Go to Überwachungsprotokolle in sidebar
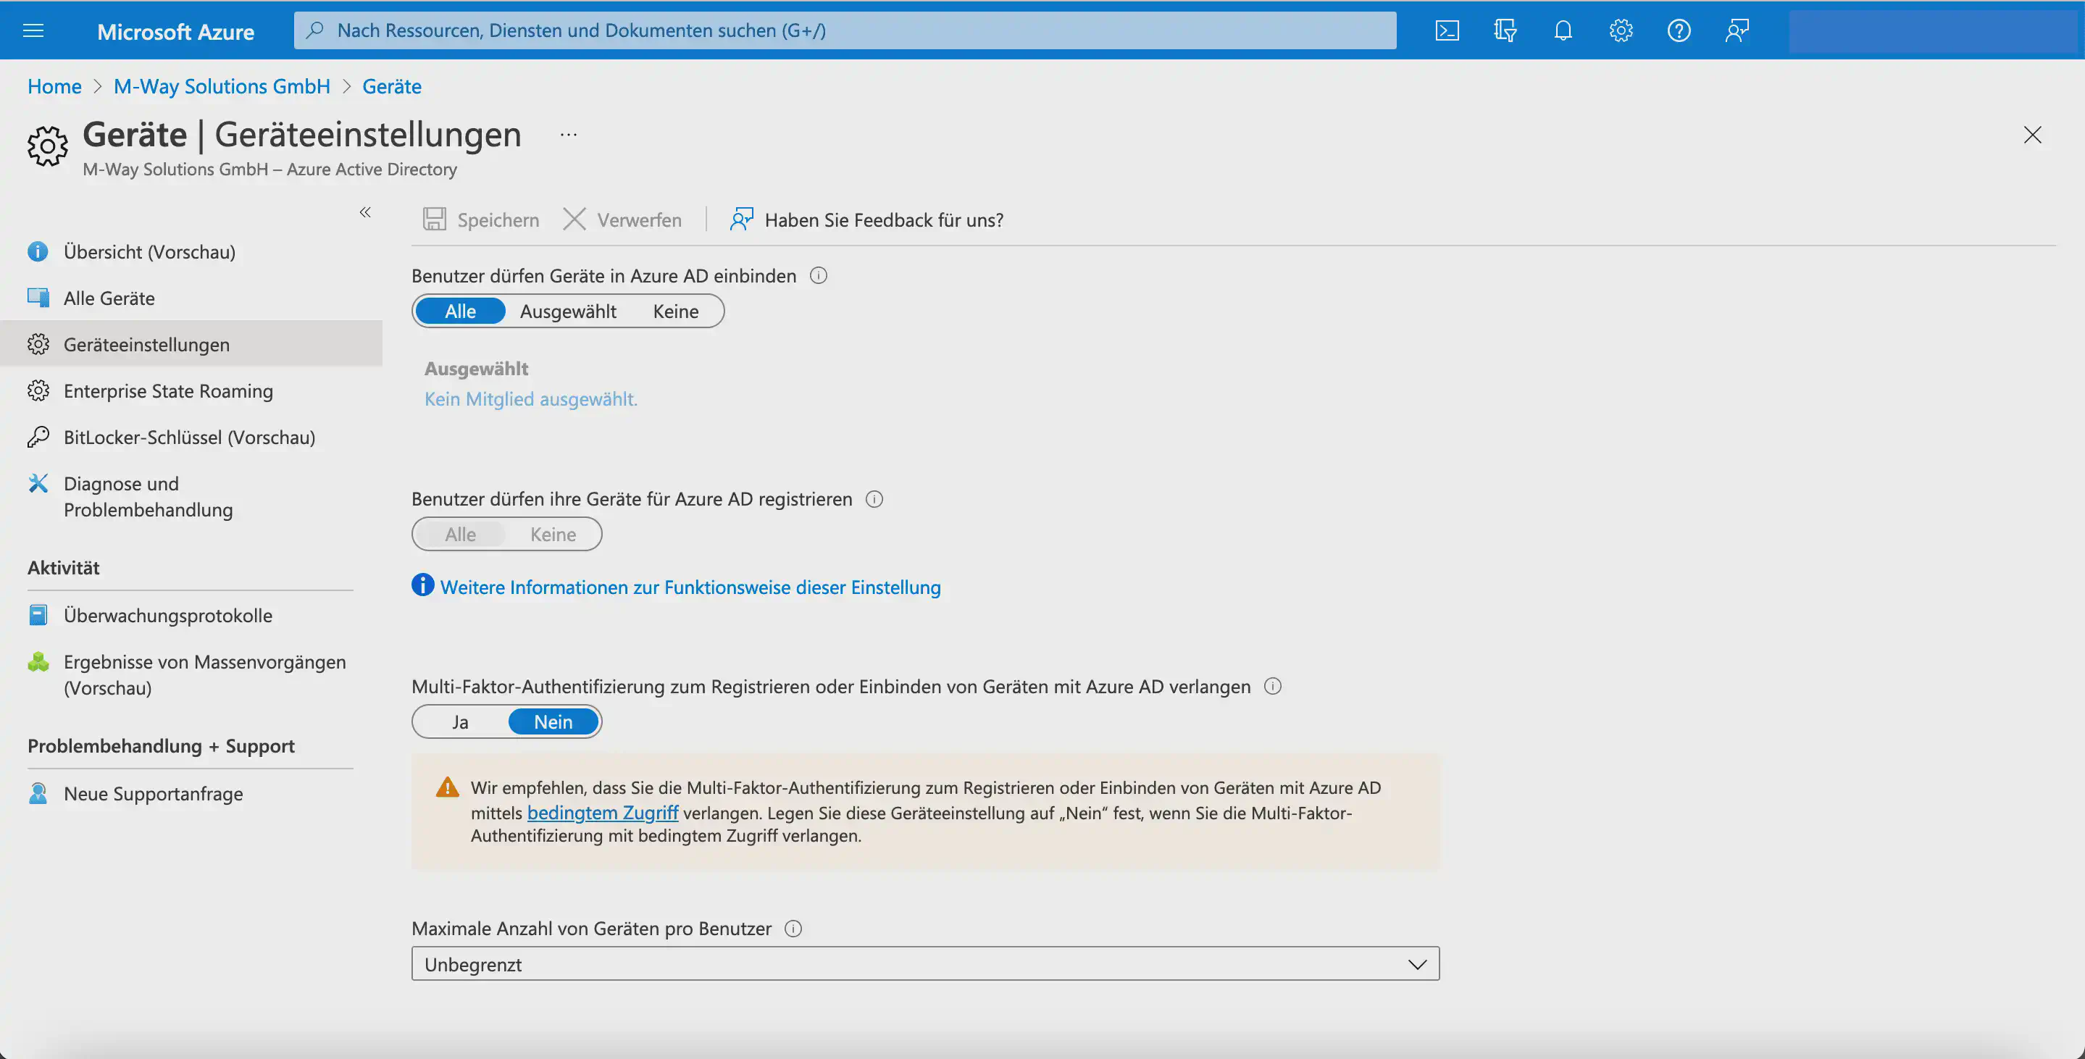Screen dimensions: 2085x1059 167,616
